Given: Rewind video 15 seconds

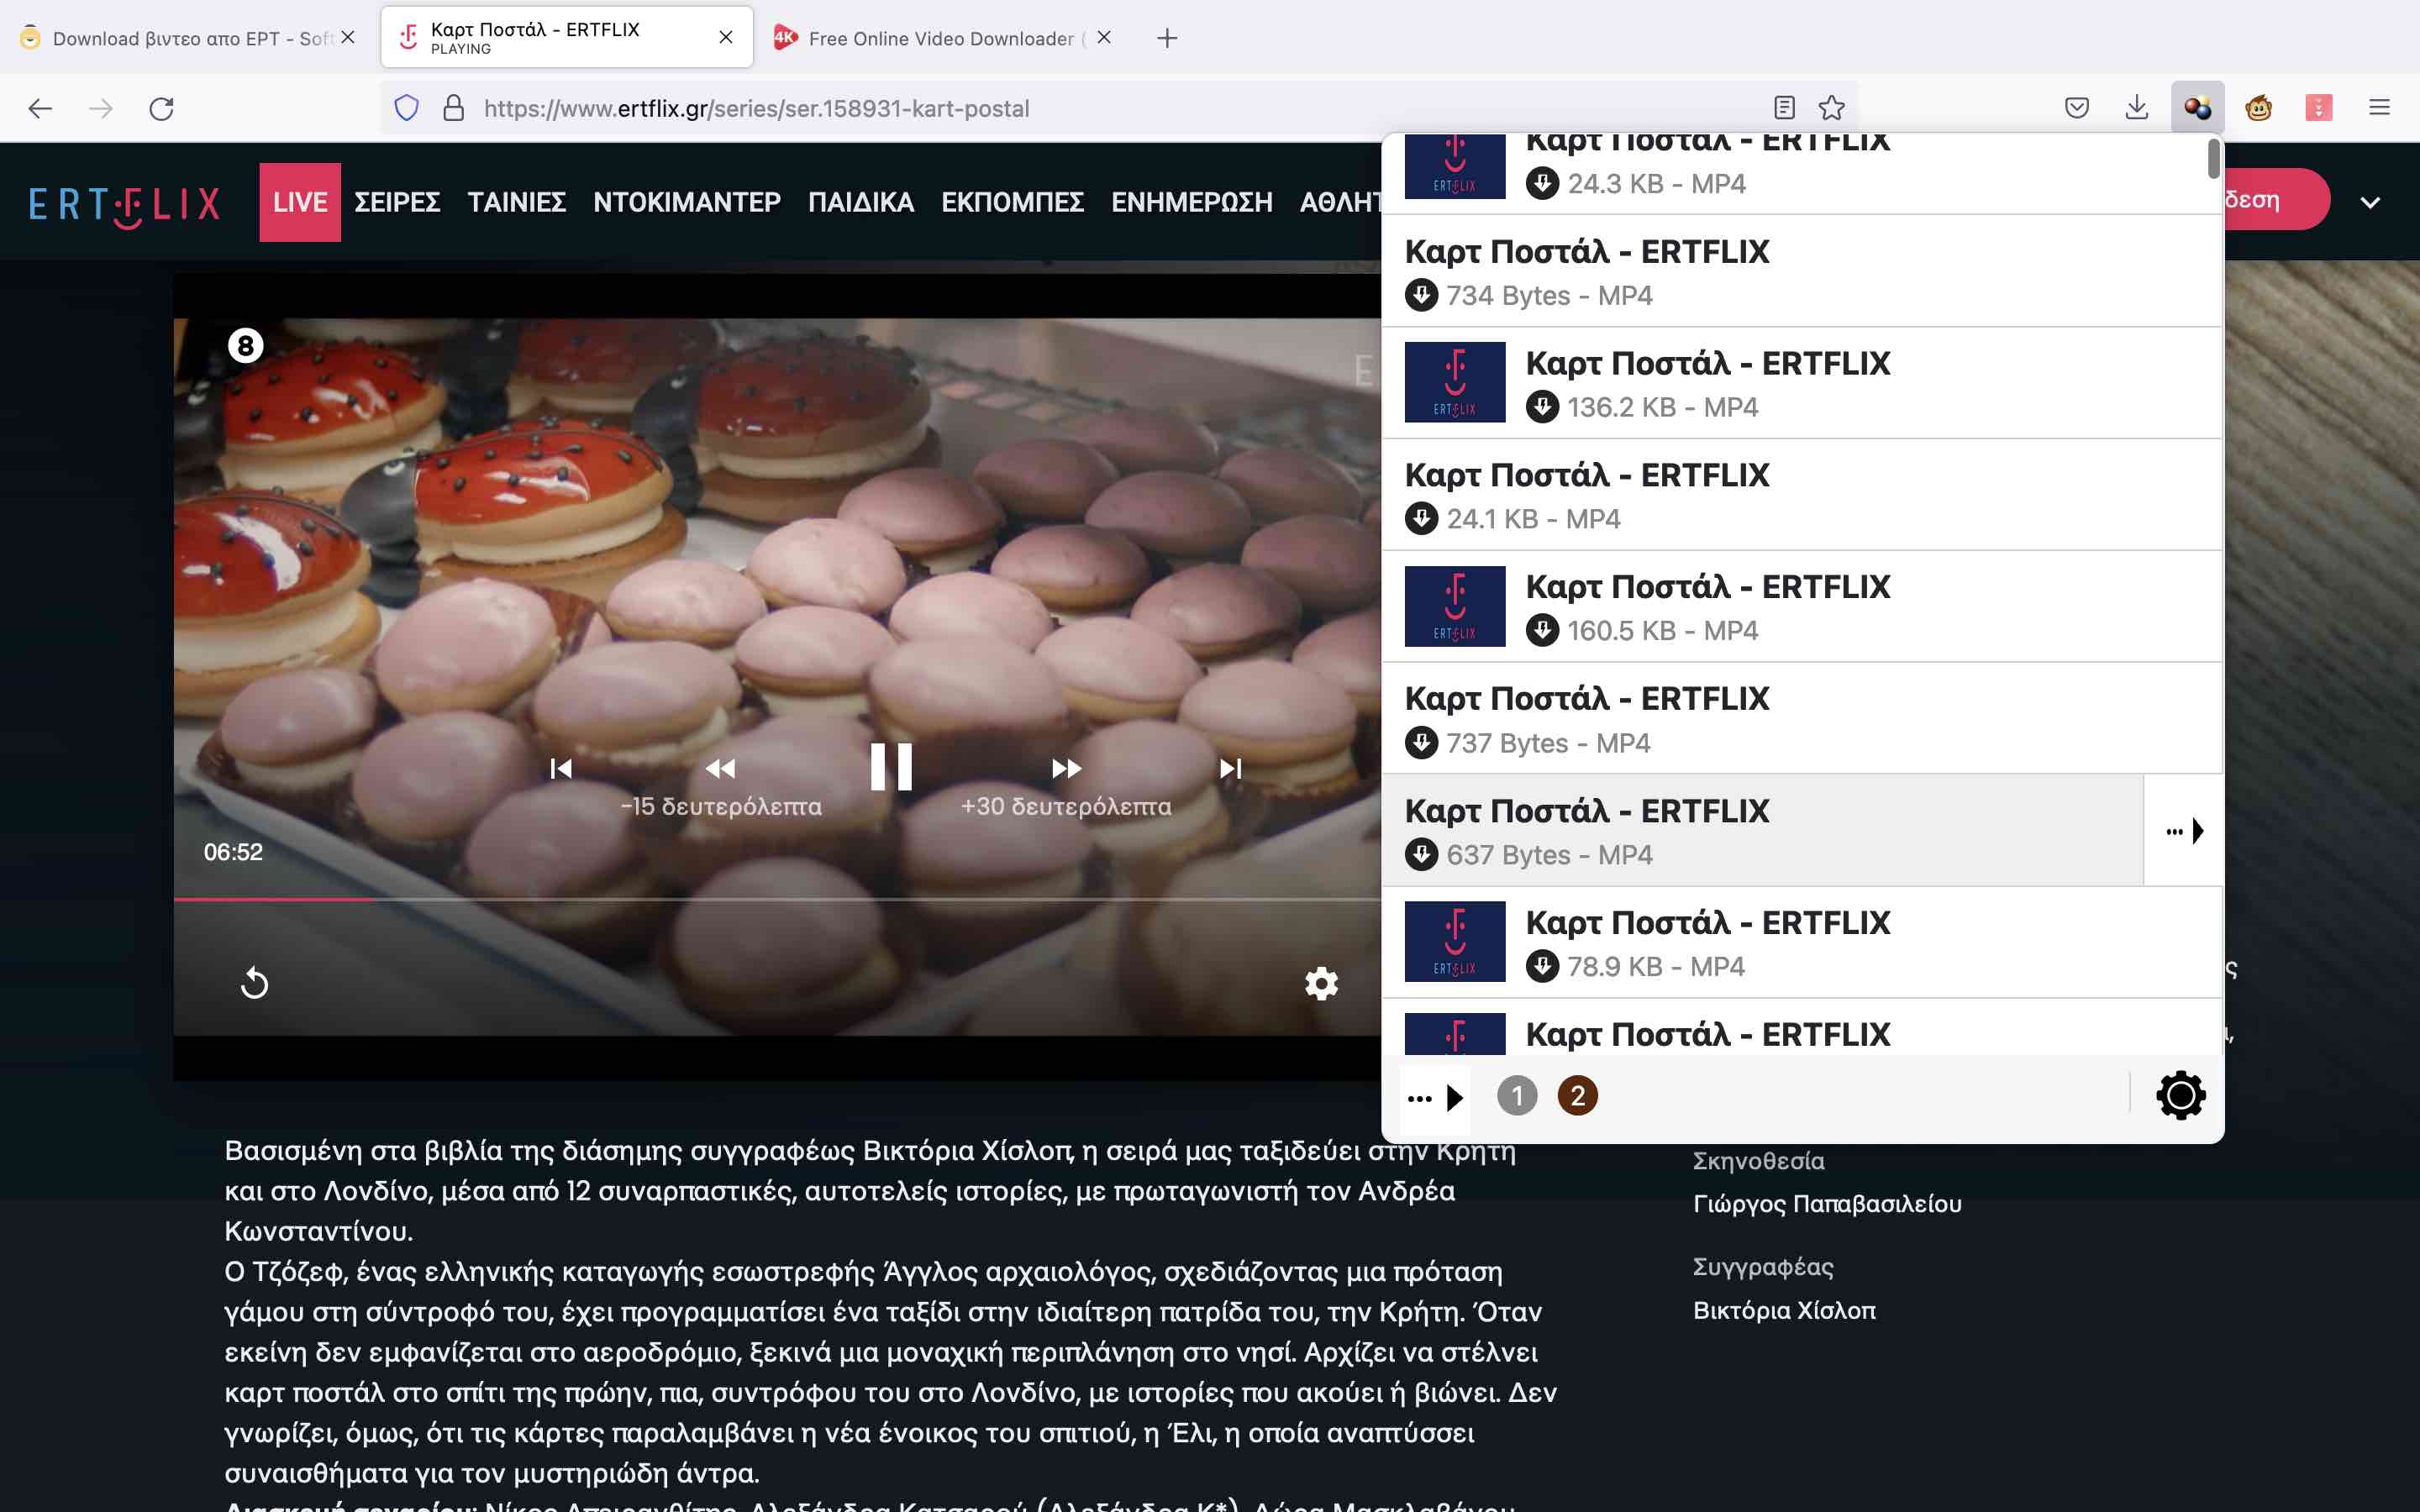Looking at the screenshot, I should click(x=720, y=768).
